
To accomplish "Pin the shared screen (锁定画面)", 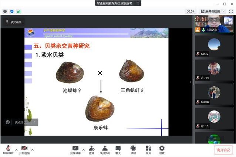I will [13, 22].
